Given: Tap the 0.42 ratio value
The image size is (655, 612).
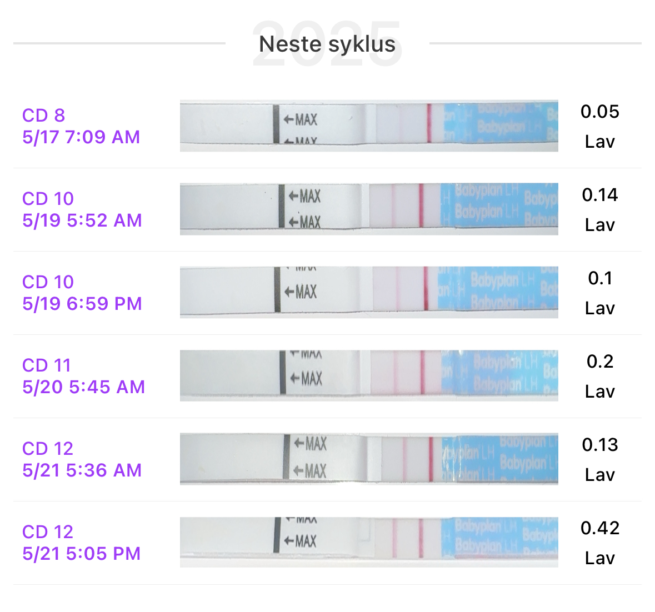Looking at the screenshot, I should click(x=599, y=528).
